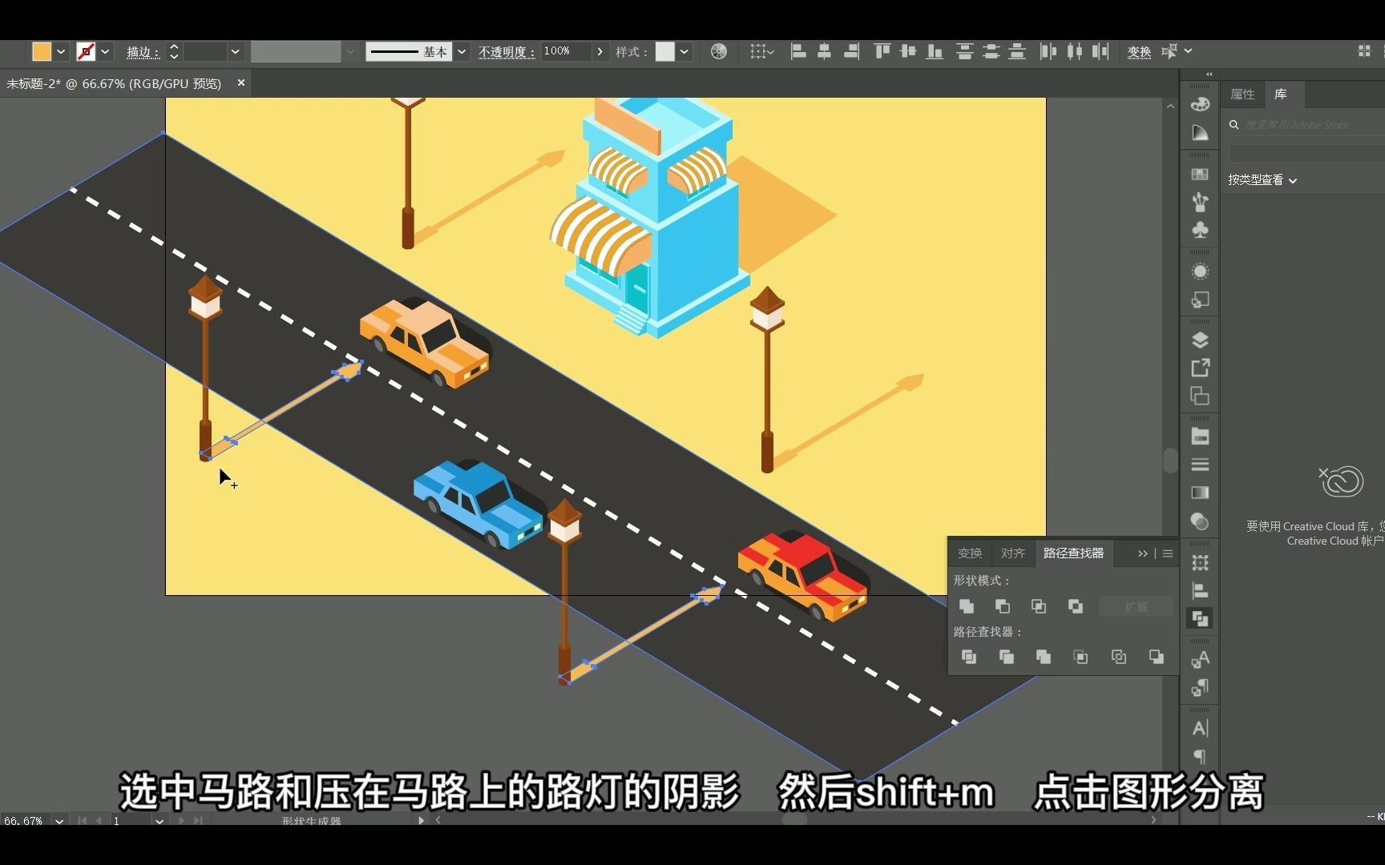Click Divide in the Pathfinder row

[x=969, y=657]
